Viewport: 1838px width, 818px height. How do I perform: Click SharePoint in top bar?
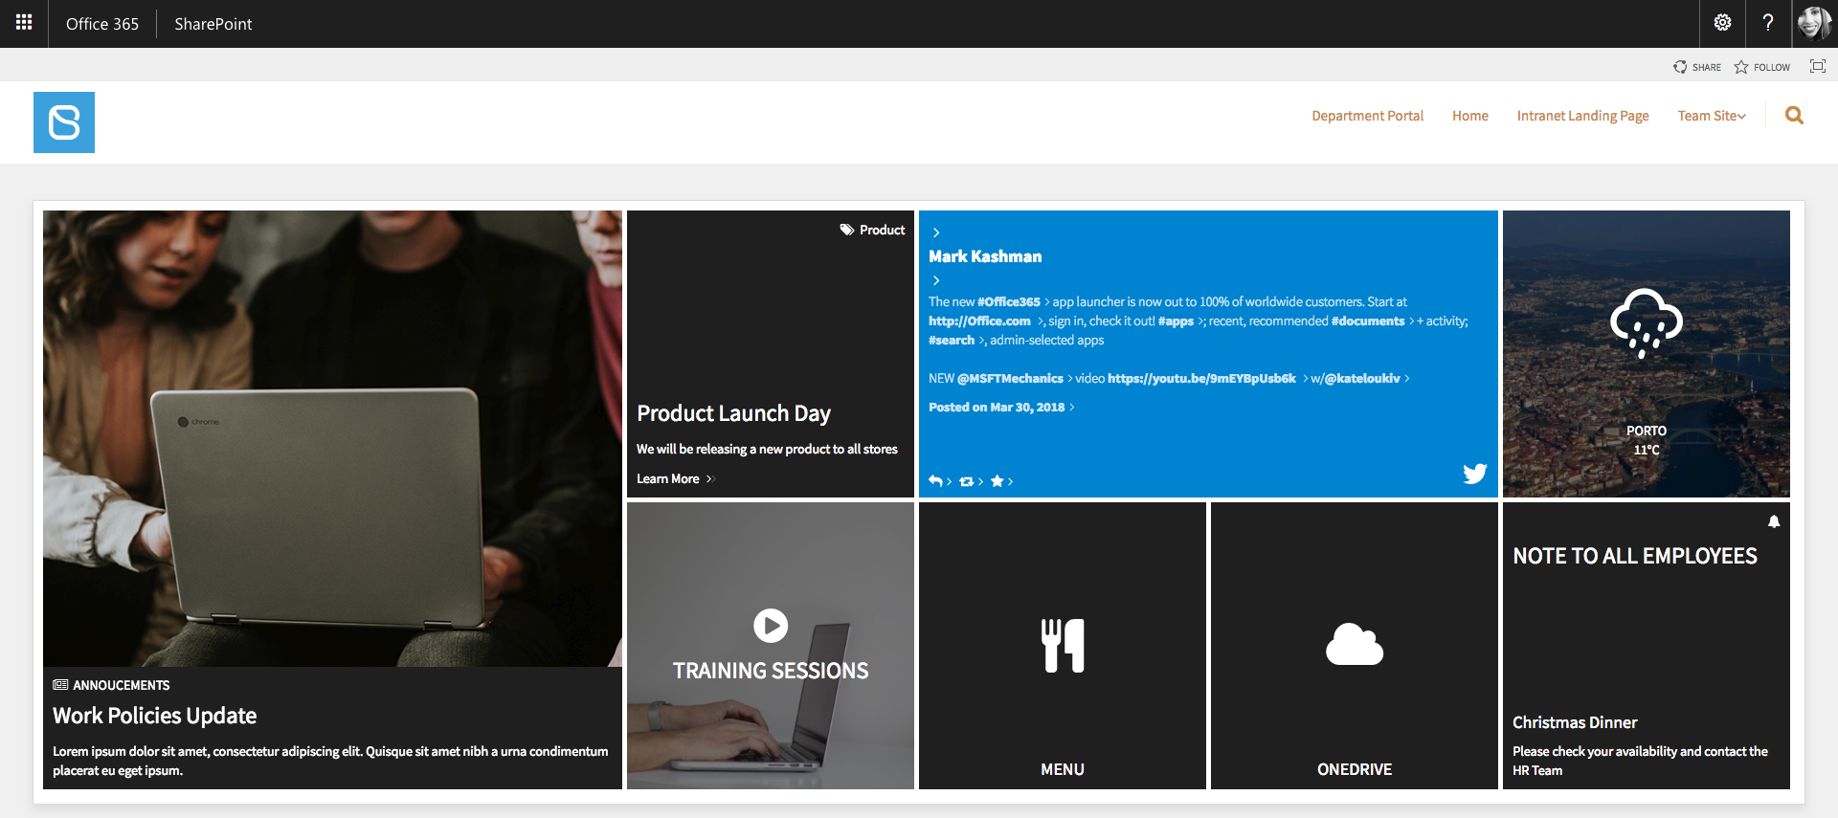213,24
